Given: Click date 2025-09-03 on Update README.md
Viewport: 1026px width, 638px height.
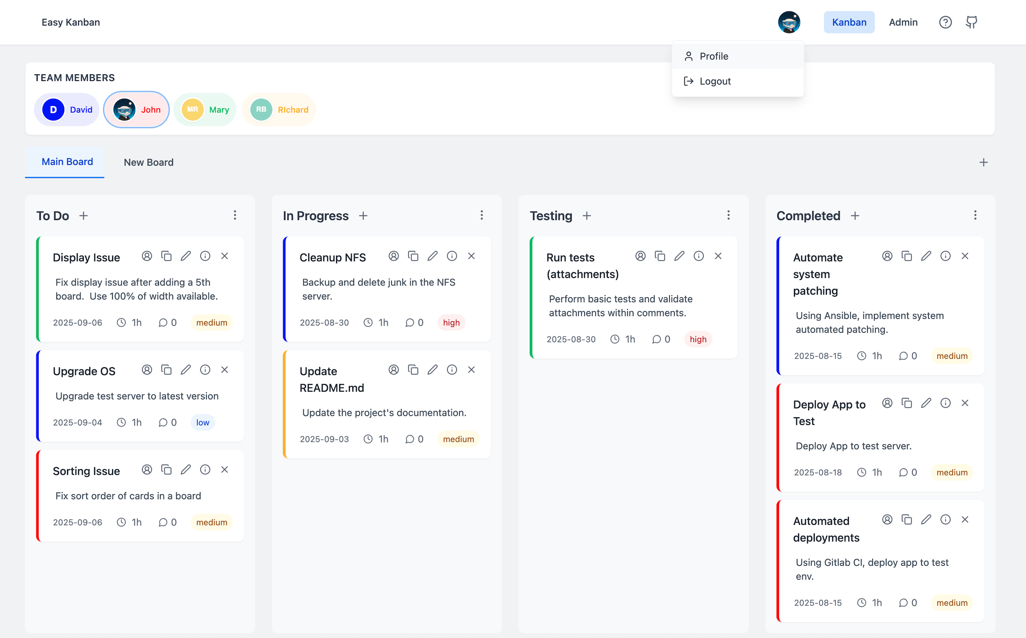Looking at the screenshot, I should (324, 439).
